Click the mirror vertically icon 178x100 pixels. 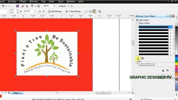point(44,11)
